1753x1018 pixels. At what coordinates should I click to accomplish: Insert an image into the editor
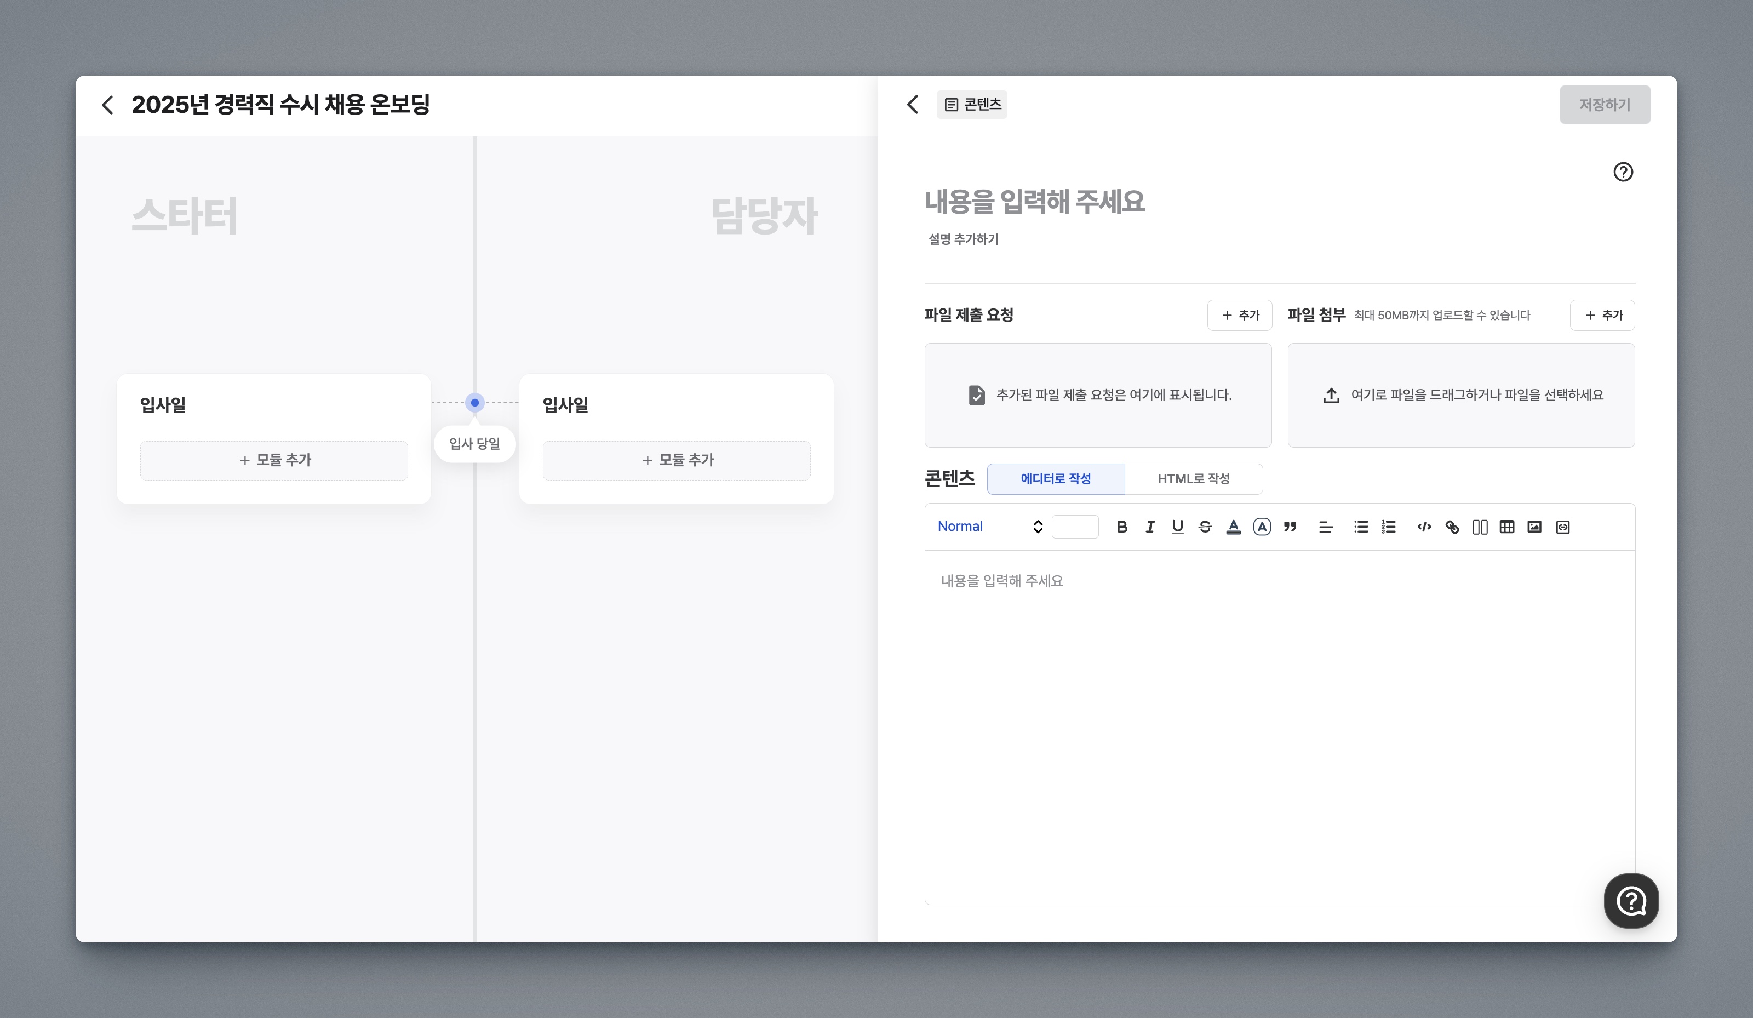click(x=1534, y=527)
